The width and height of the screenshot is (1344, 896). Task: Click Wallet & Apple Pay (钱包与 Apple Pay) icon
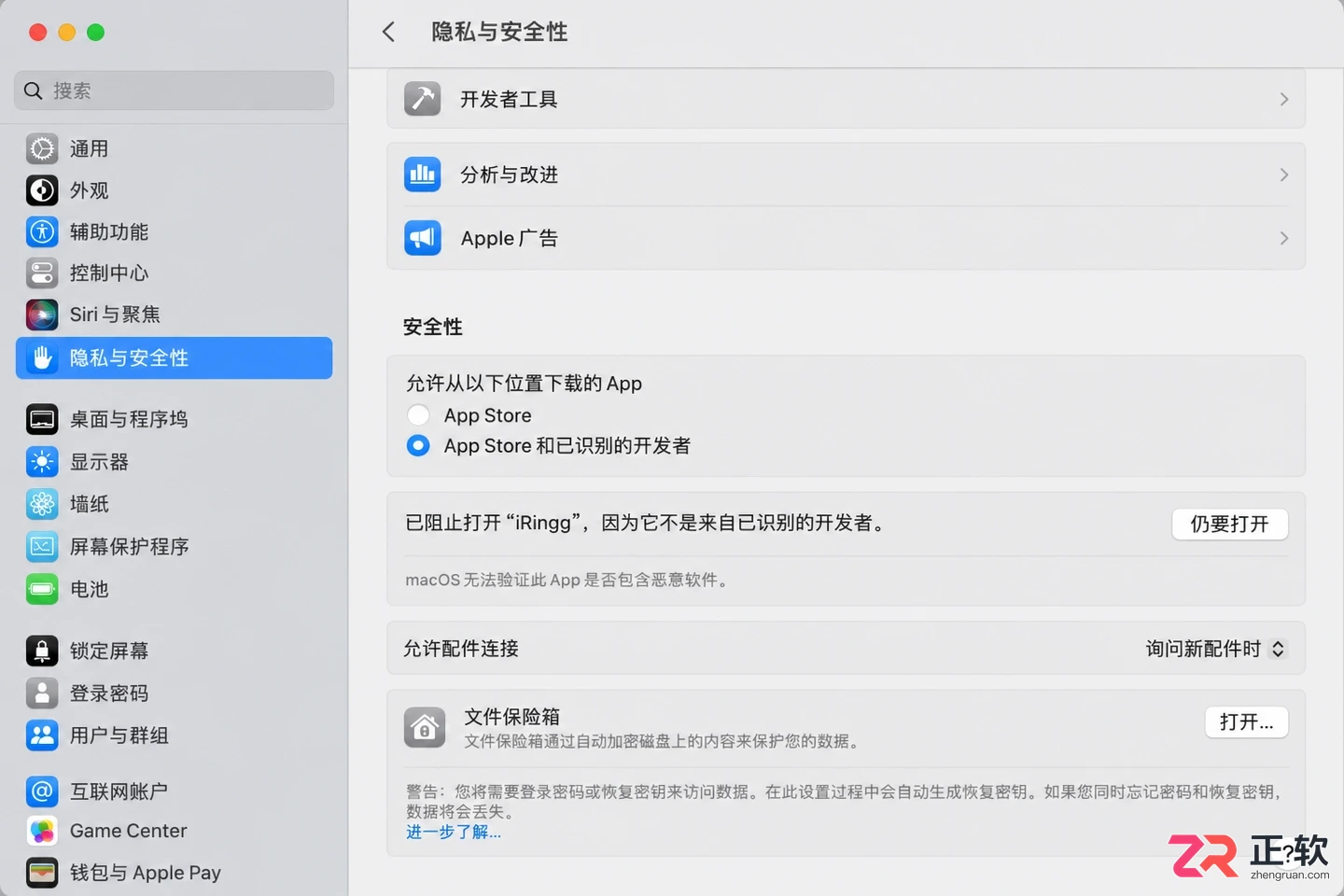[x=42, y=873]
